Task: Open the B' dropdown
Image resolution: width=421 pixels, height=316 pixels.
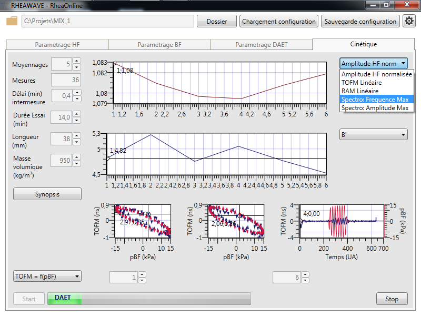Action: 374,135
